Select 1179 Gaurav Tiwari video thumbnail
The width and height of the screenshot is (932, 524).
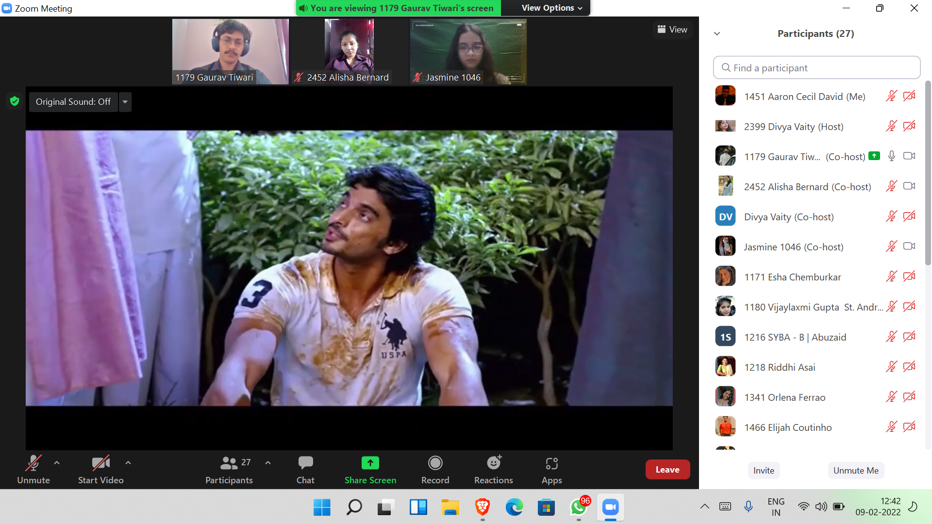point(231,51)
